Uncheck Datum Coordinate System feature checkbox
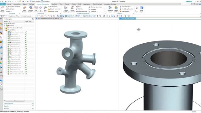The height and width of the screenshot is (113, 201). click(x=8, y=32)
